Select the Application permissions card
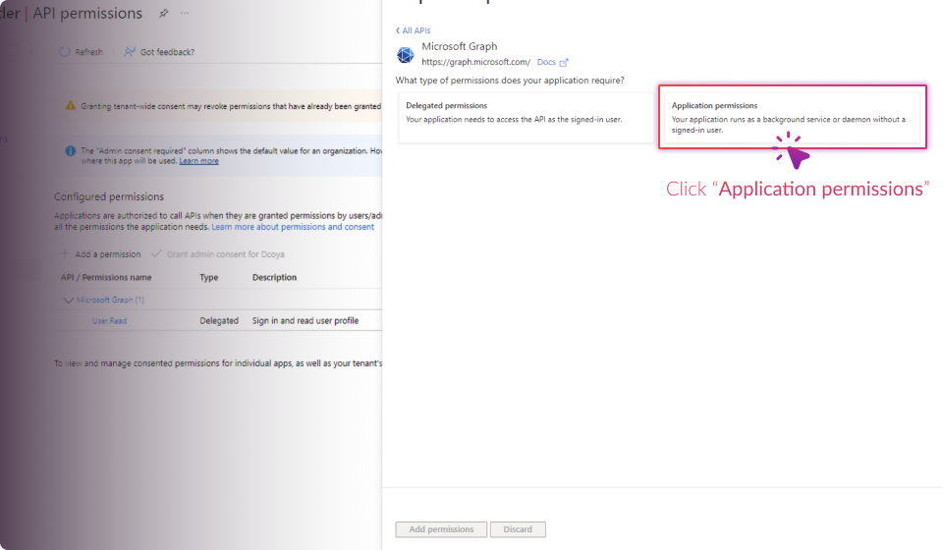 [792, 117]
